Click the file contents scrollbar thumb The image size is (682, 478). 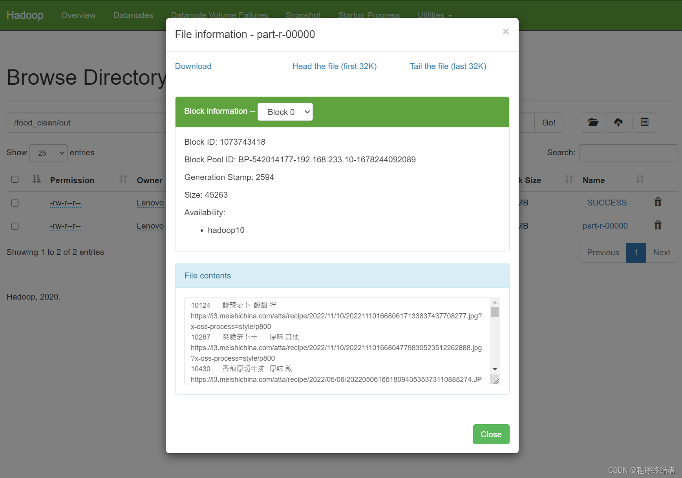pyautogui.click(x=495, y=312)
